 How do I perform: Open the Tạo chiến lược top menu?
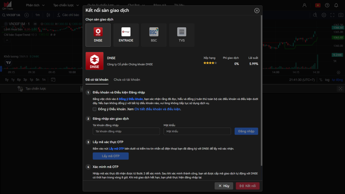[x=66, y=5]
